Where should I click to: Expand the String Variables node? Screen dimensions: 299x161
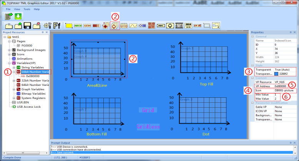(x=14, y=67)
